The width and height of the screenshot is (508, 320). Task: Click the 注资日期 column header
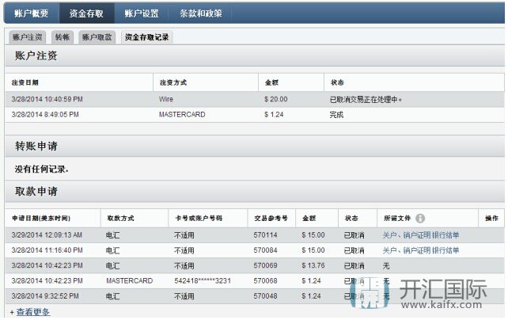(x=25, y=82)
